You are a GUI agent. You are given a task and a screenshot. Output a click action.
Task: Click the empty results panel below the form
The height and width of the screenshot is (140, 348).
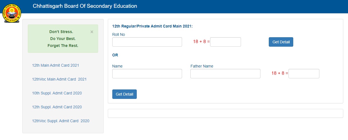(x=225, y=113)
